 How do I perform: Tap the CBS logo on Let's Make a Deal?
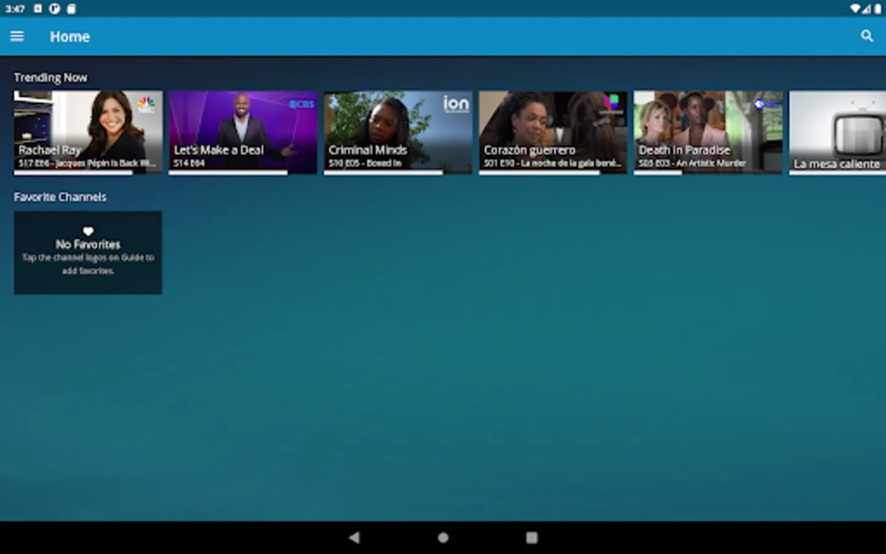coord(301,104)
